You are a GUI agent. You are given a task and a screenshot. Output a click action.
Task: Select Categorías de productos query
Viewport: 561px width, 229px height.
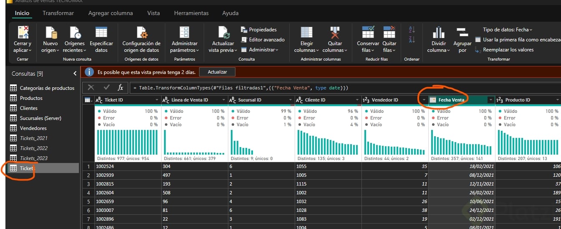42,88
